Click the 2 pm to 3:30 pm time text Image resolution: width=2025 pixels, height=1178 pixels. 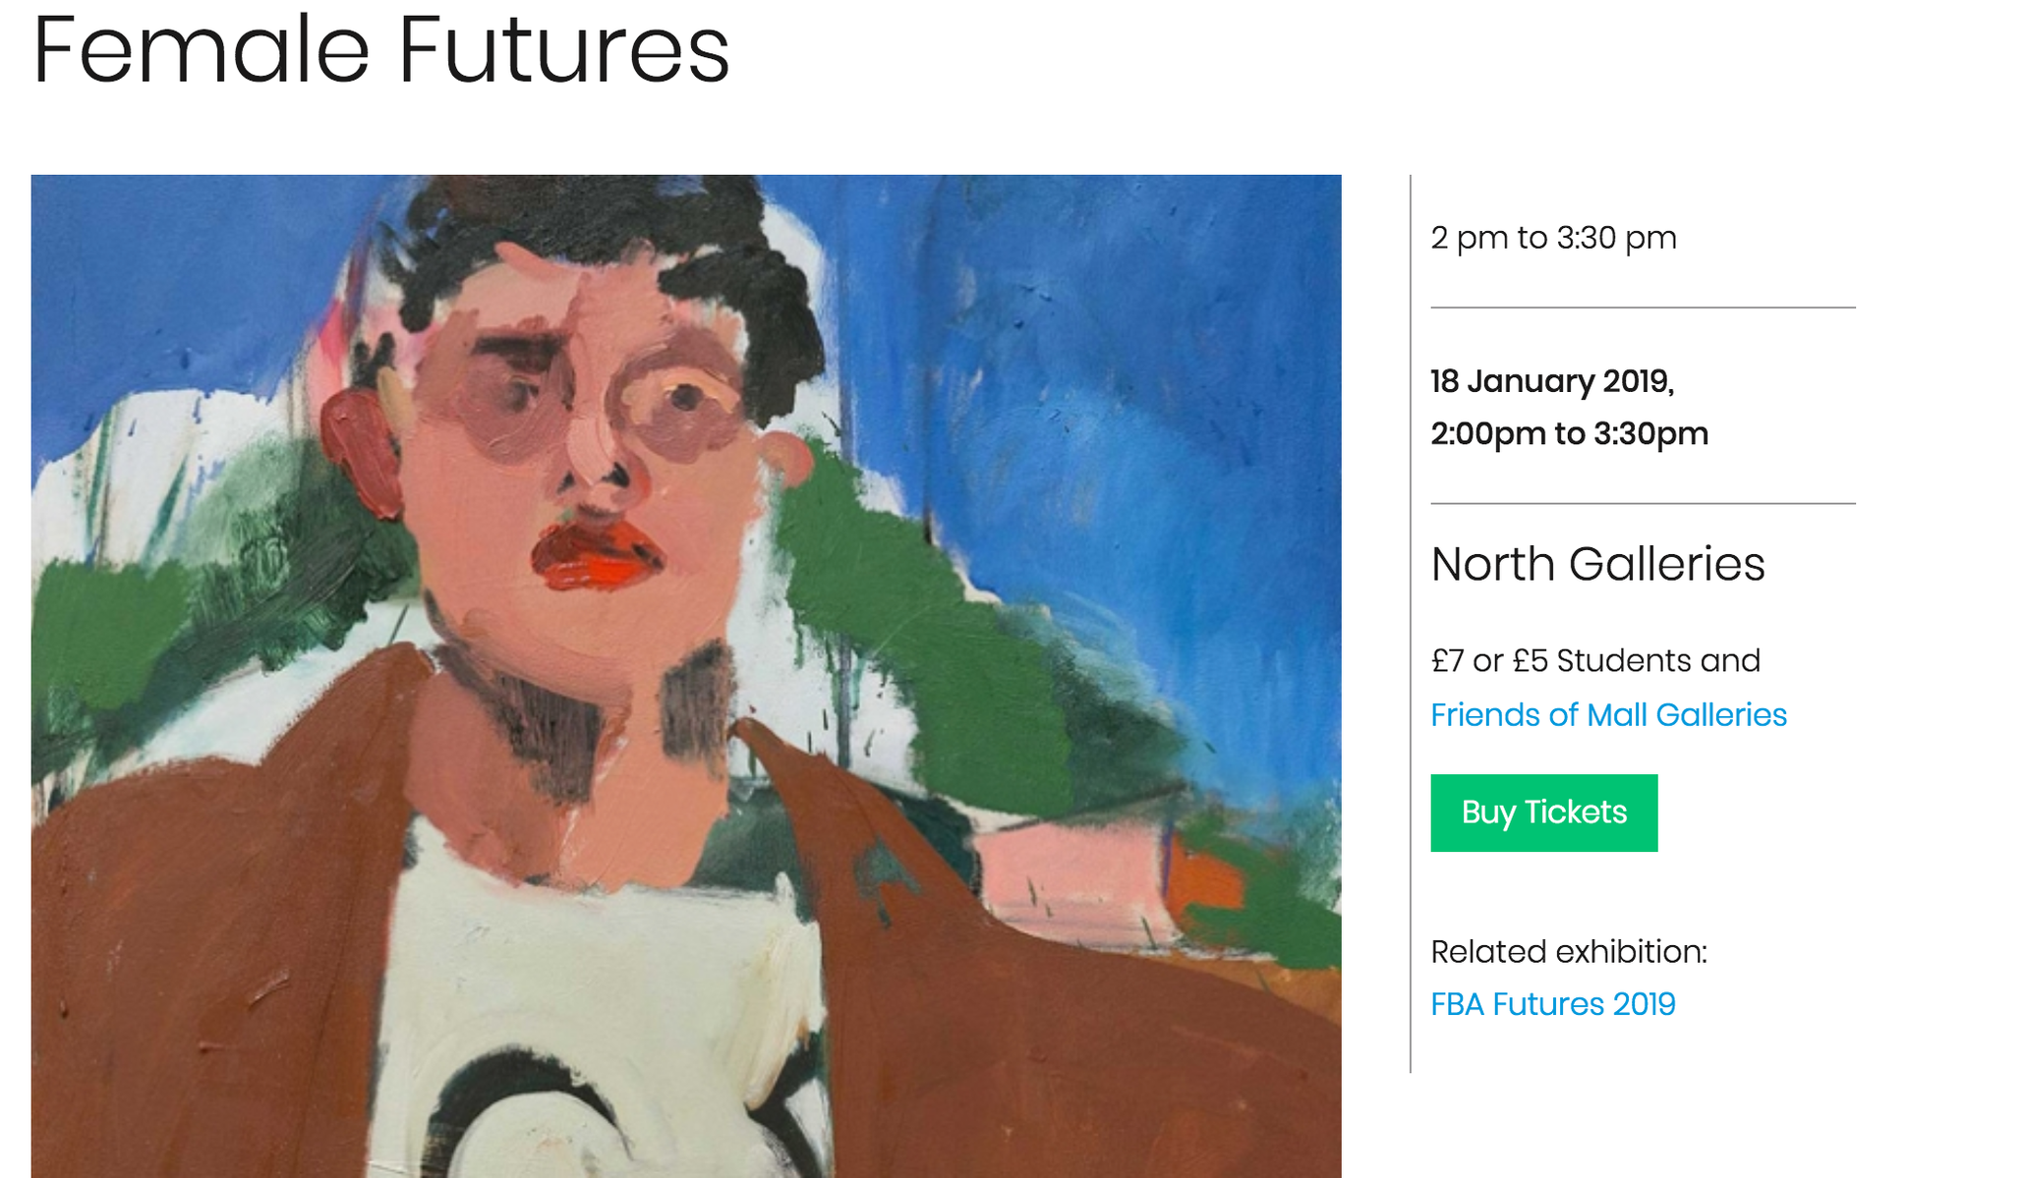pyautogui.click(x=1553, y=238)
